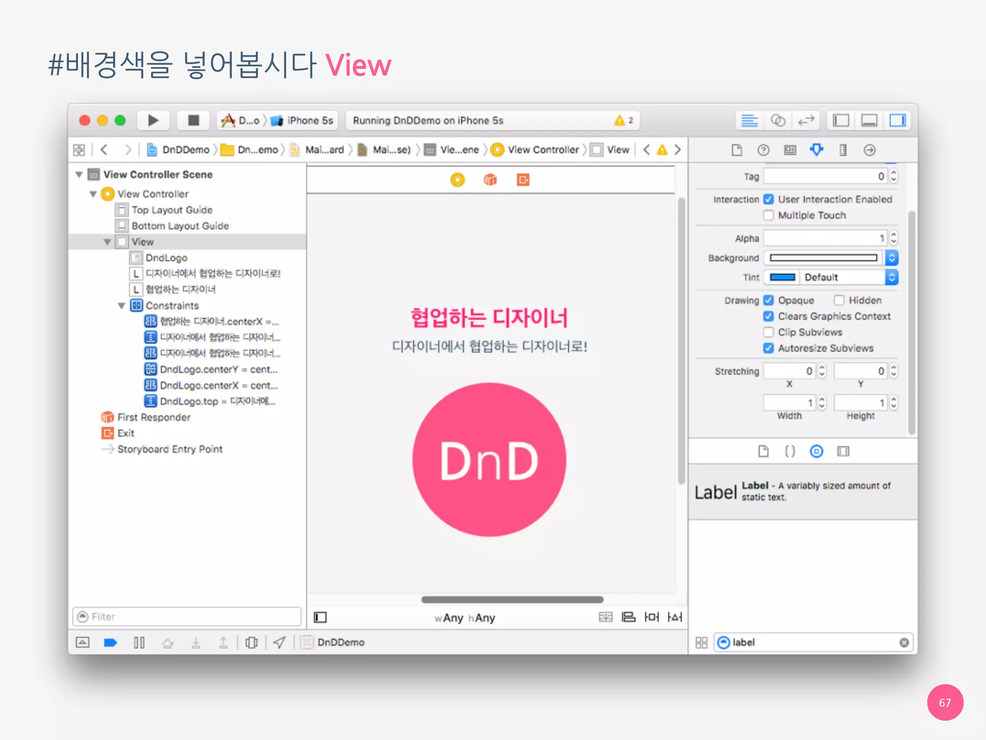
Task: Enable Clip Subviews checkbox
Action: [x=769, y=332]
